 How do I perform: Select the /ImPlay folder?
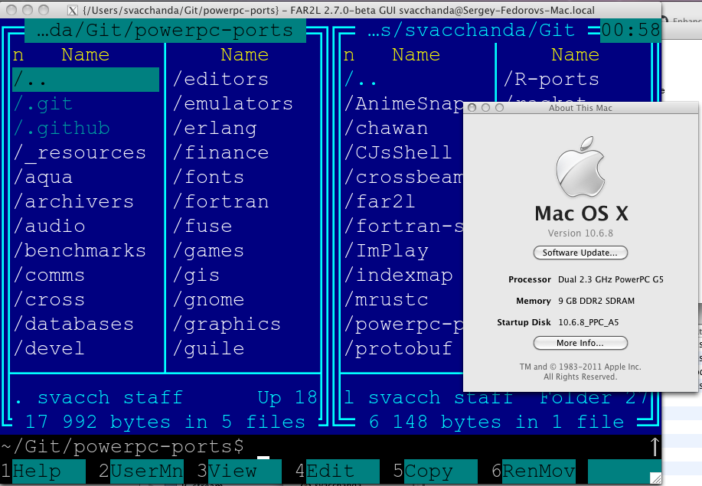pos(386,251)
